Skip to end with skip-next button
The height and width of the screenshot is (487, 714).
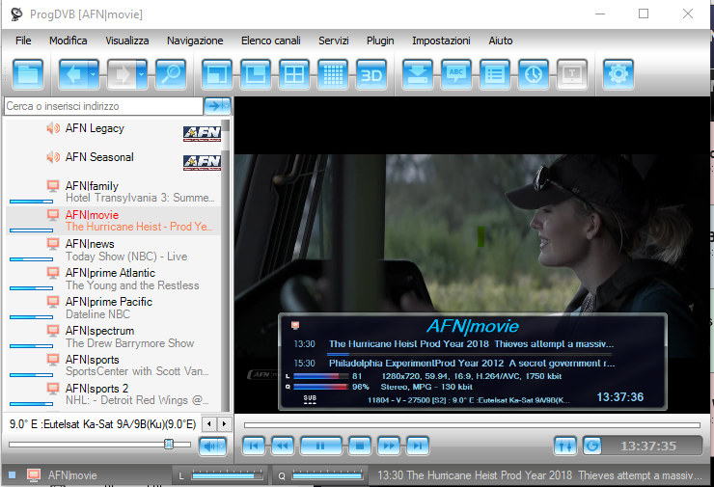click(x=418, y=446)
